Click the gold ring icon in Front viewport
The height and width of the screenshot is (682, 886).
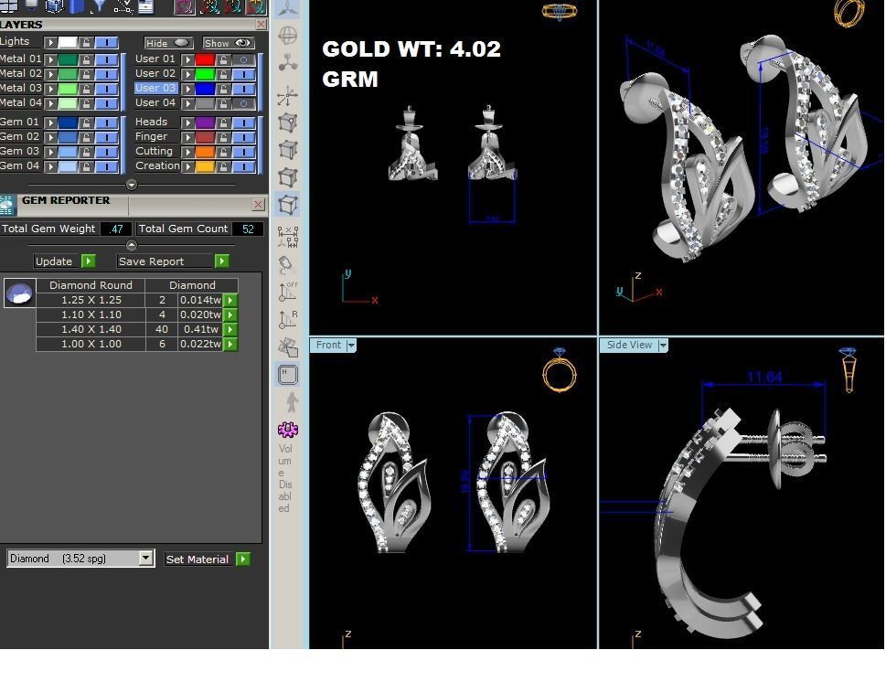pos(560,370)
